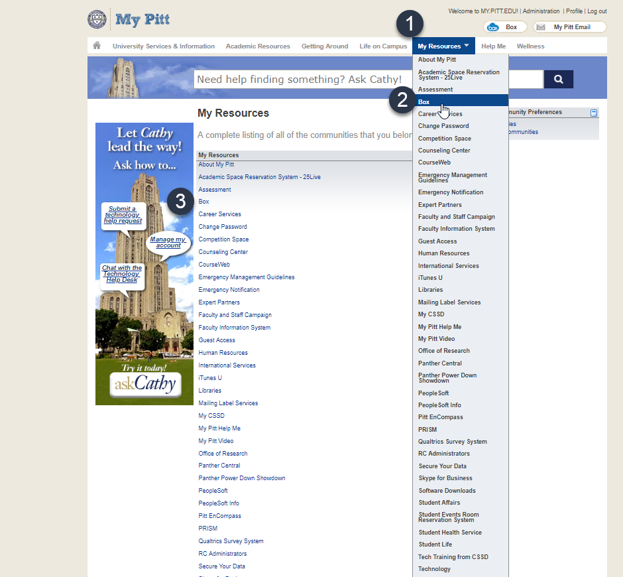The image size is (623, 577).
Task: Select Technology in dropdown menu
Action: click(434, 568)
